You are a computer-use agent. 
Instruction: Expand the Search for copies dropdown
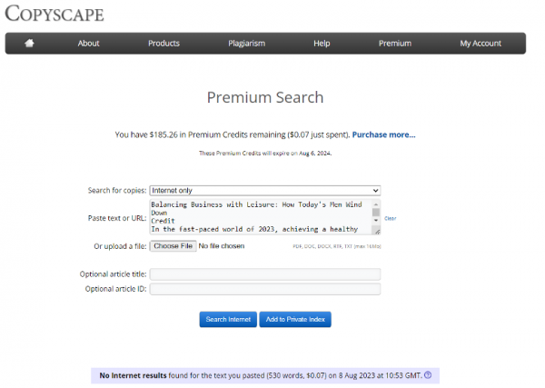point(265,191)
